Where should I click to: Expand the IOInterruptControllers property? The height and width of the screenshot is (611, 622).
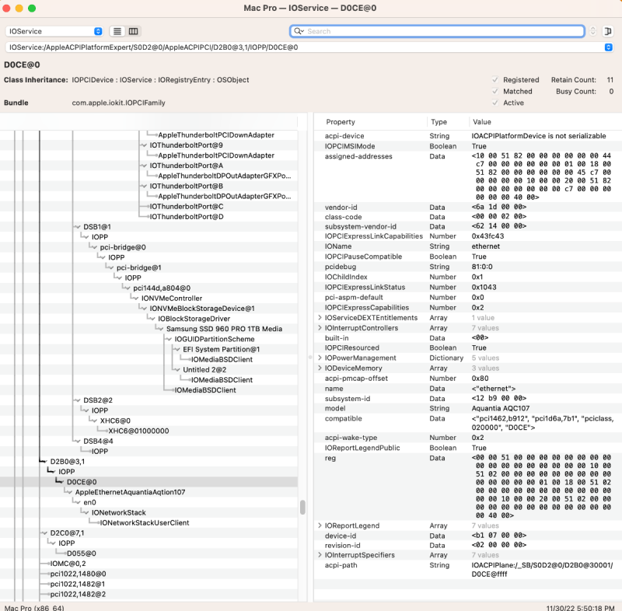point(320,328)
